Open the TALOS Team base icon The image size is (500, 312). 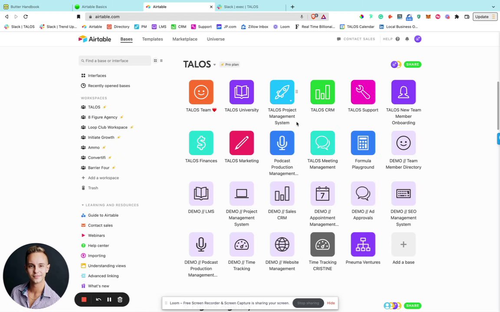coord(201,92)
